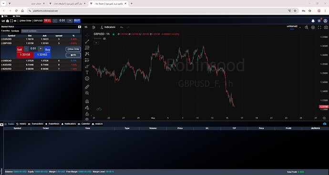Open the Indicators dialog

click(x=108, y=27)
